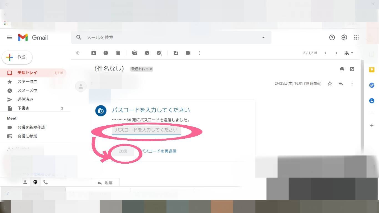The height and width of the screenshot is (213, 379).
Task: Open the Move to folder icon
Action: (x=176, y=53)
